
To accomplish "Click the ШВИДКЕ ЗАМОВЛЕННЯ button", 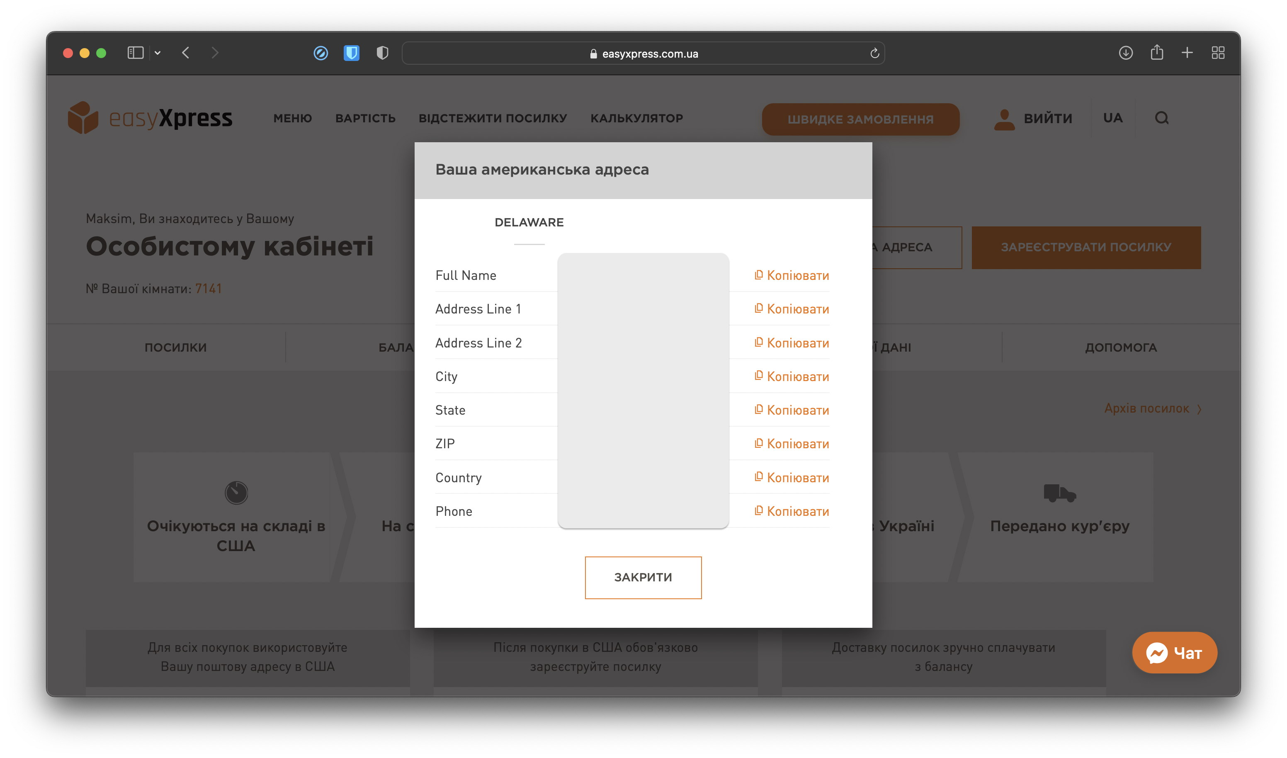I will point(860,119).
